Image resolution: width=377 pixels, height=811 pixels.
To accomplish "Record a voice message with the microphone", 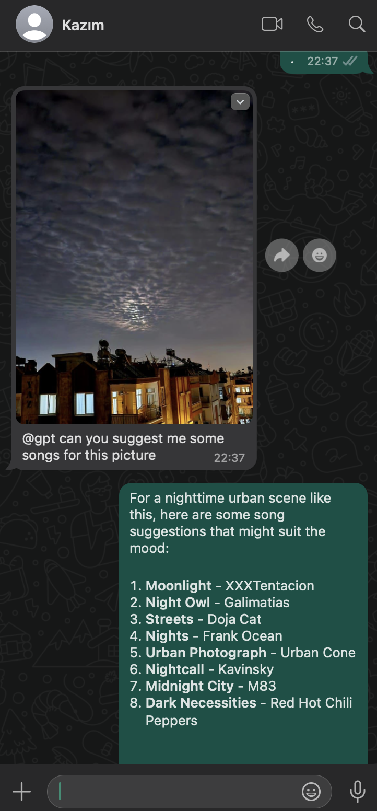I will point(358,792).
